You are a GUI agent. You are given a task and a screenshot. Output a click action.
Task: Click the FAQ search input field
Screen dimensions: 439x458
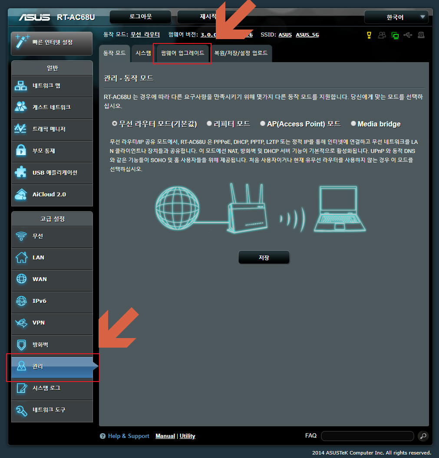click(367, 436)
